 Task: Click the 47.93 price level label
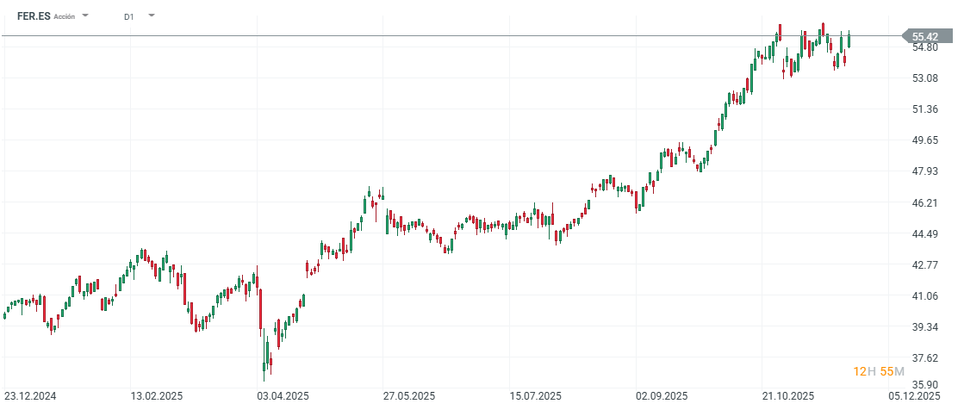(x=925, y=171)
